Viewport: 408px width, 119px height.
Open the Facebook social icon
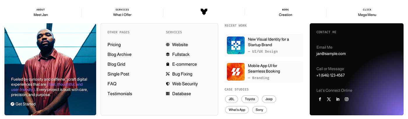tap(320, 99)
